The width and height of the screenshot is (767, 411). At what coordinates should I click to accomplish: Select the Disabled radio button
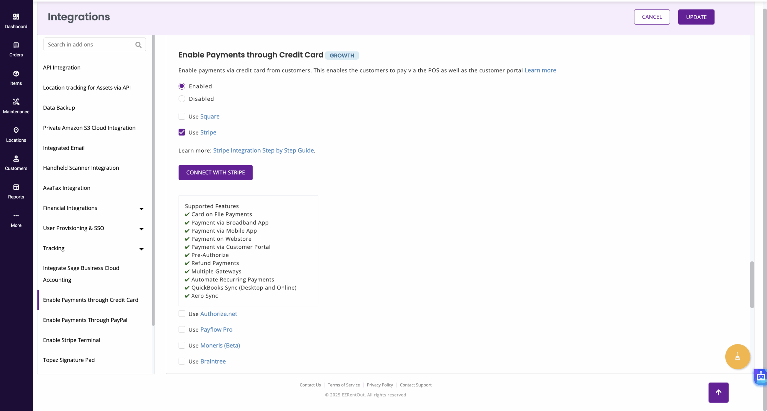[182, 99]
